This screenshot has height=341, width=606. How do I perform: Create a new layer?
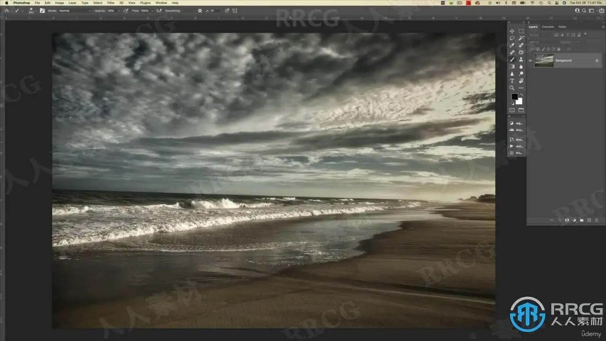589,220
